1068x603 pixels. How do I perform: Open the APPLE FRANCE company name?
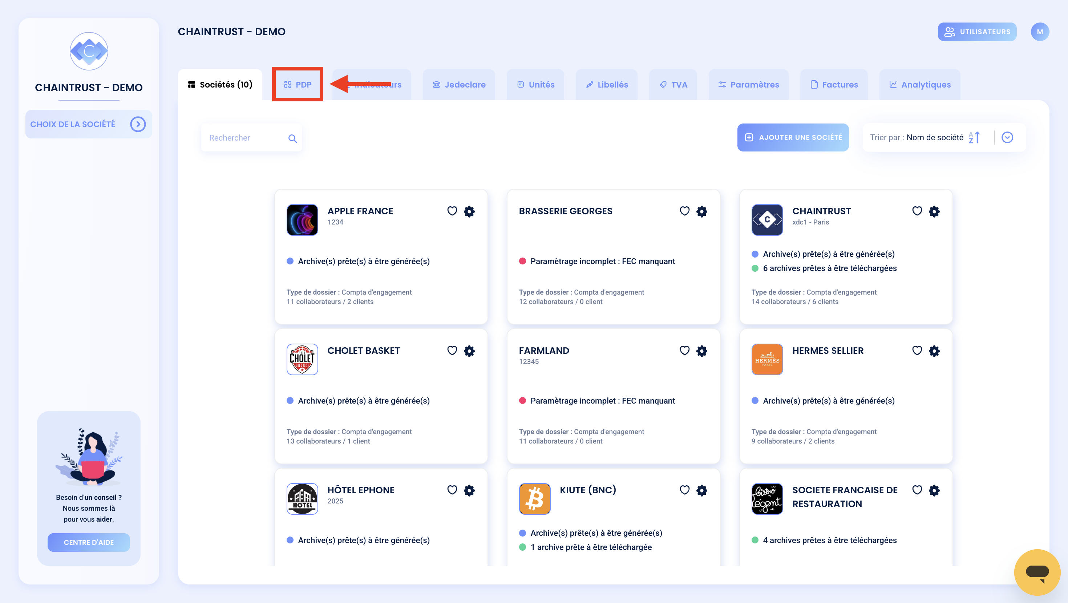coord(360,211)
